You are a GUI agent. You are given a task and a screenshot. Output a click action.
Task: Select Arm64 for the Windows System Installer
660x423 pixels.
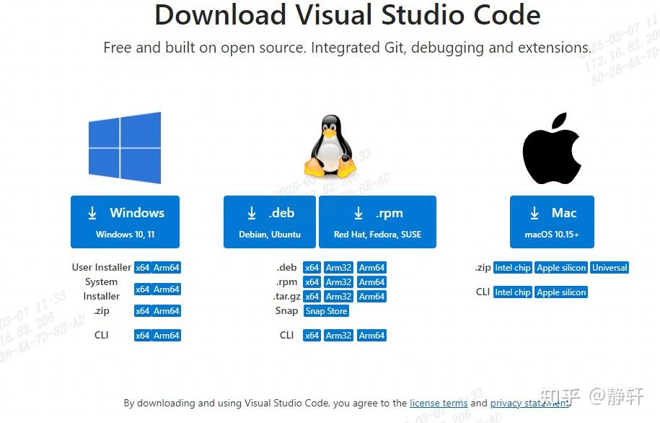[165, 289]
